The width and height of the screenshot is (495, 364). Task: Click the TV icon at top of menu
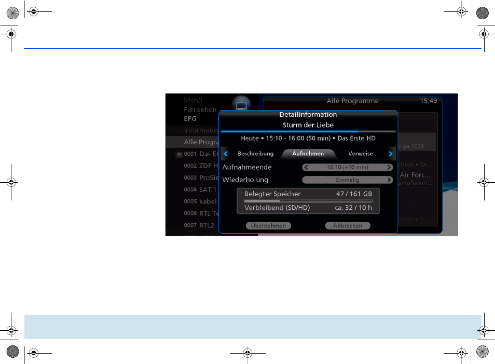(x=241, y=104)
